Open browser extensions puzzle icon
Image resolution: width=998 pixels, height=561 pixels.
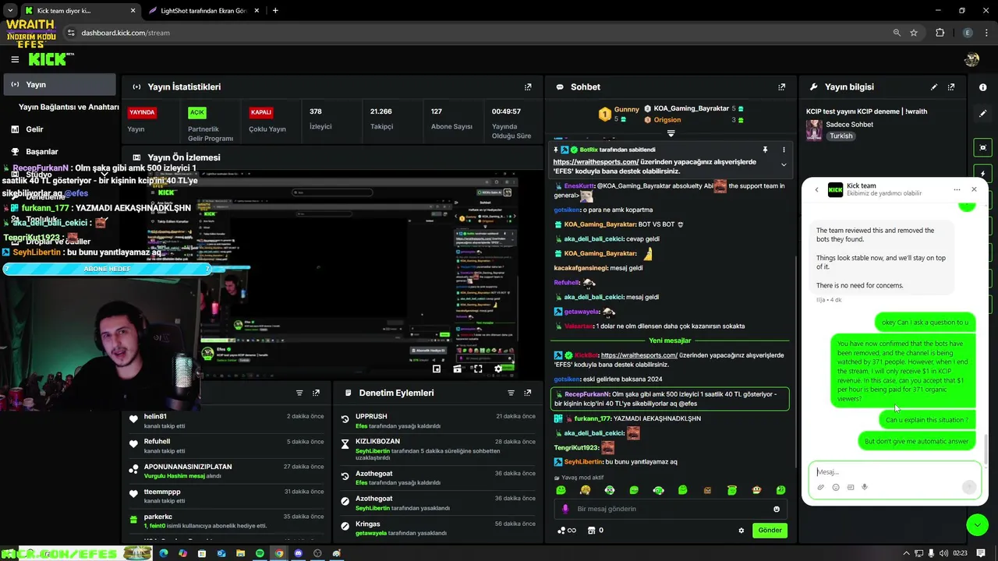[x=940, y=33]
